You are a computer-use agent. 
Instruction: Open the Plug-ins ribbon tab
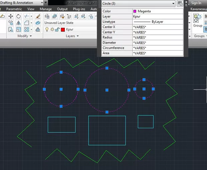coord(79,9)
